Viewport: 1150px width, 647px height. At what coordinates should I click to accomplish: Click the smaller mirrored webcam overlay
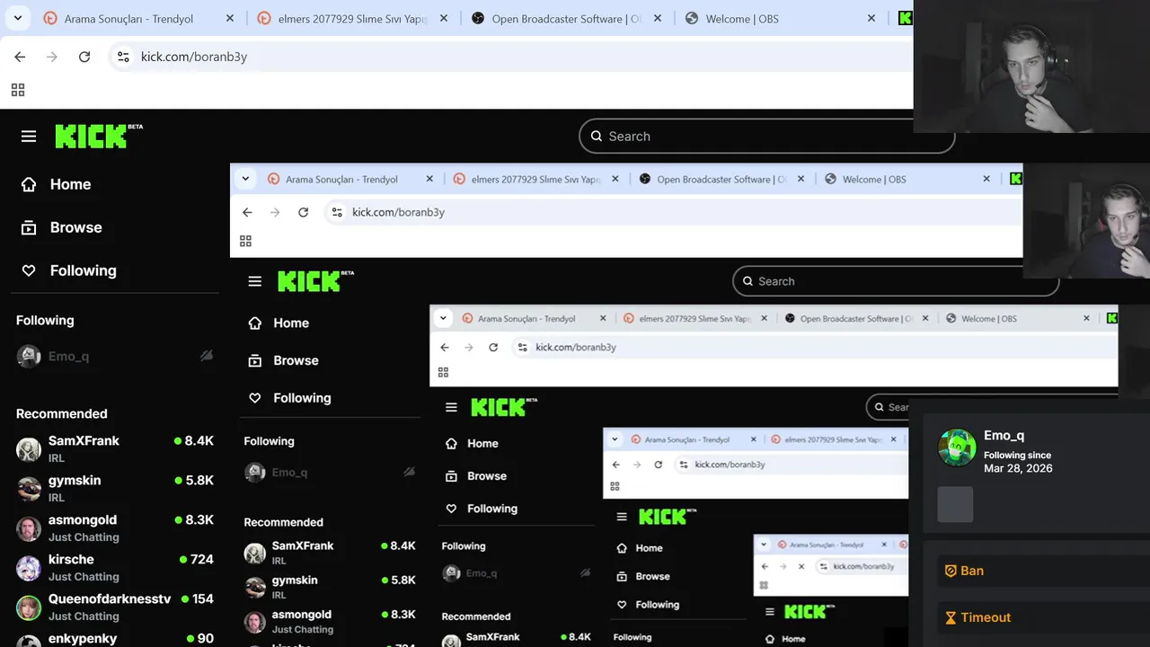(1086, 220)
